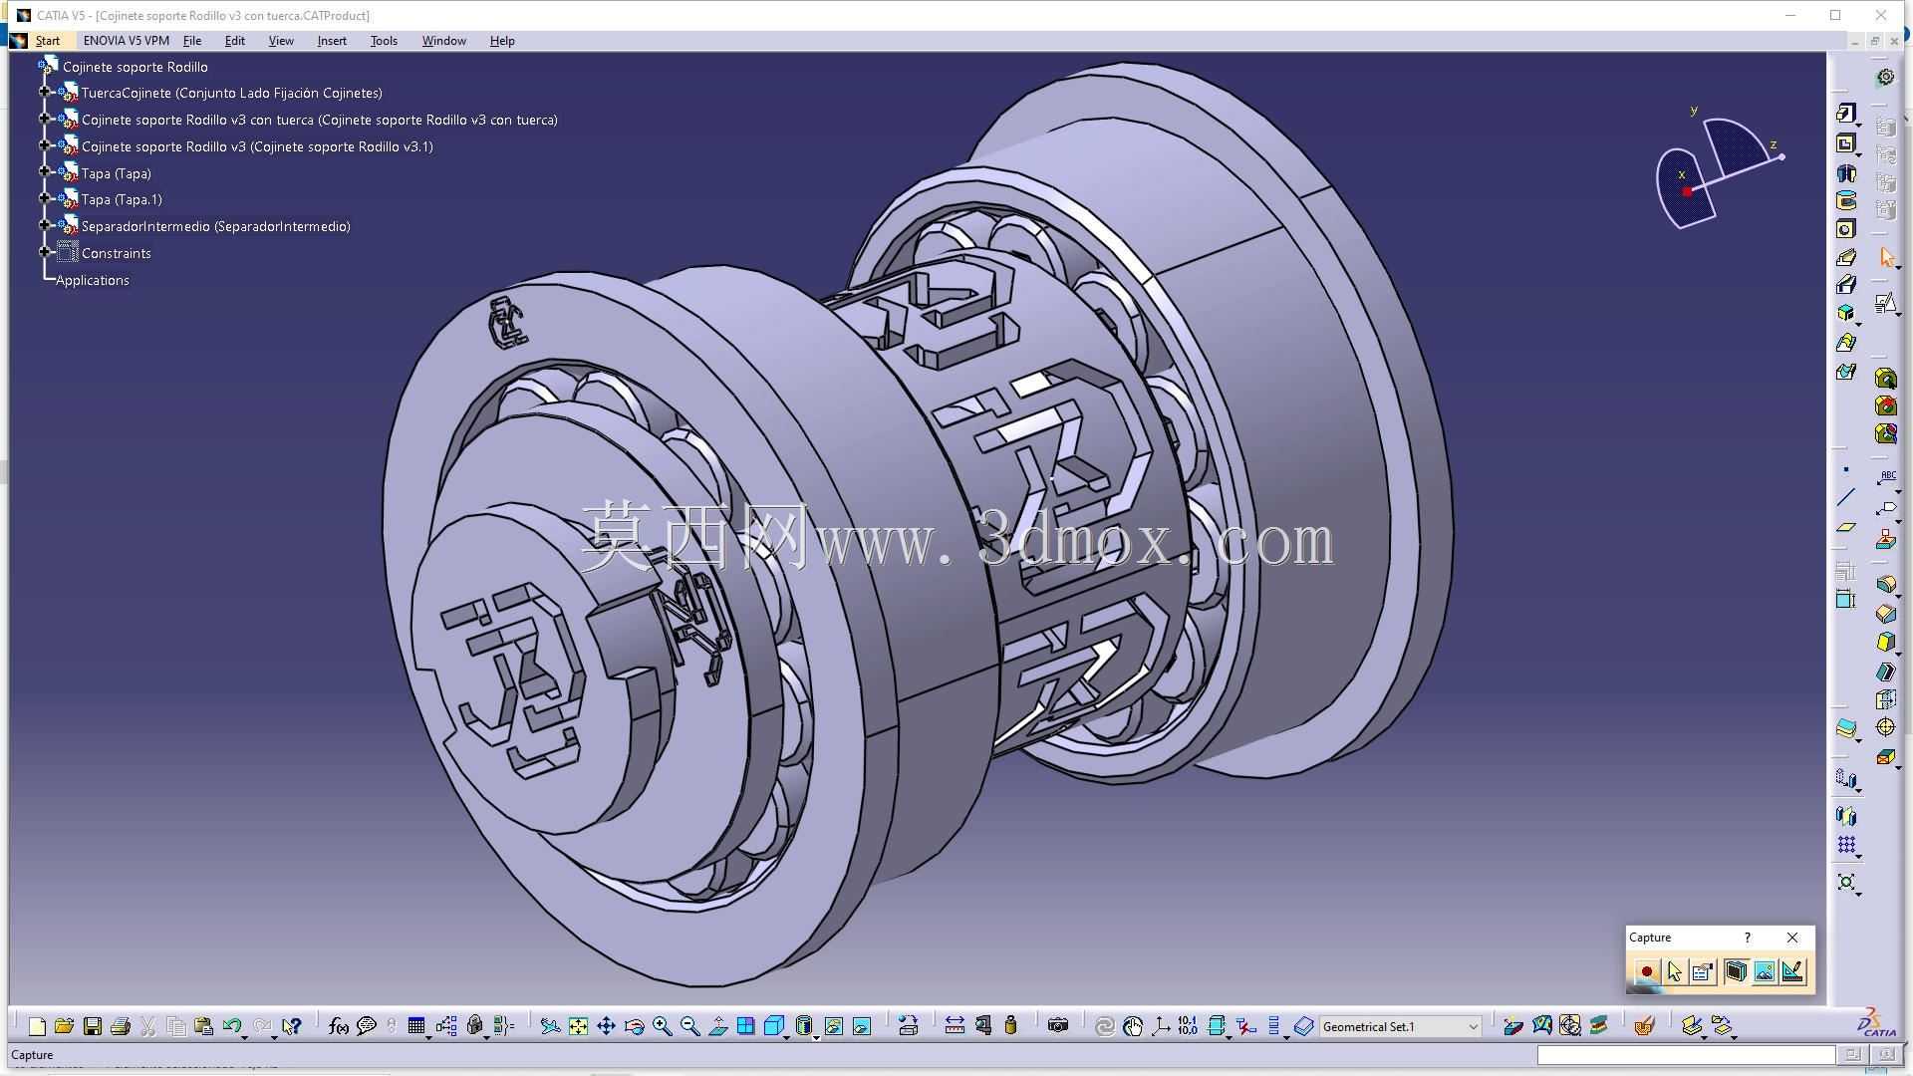
Task: Paste with the clipboard icon
Action: coord(204,1026)
